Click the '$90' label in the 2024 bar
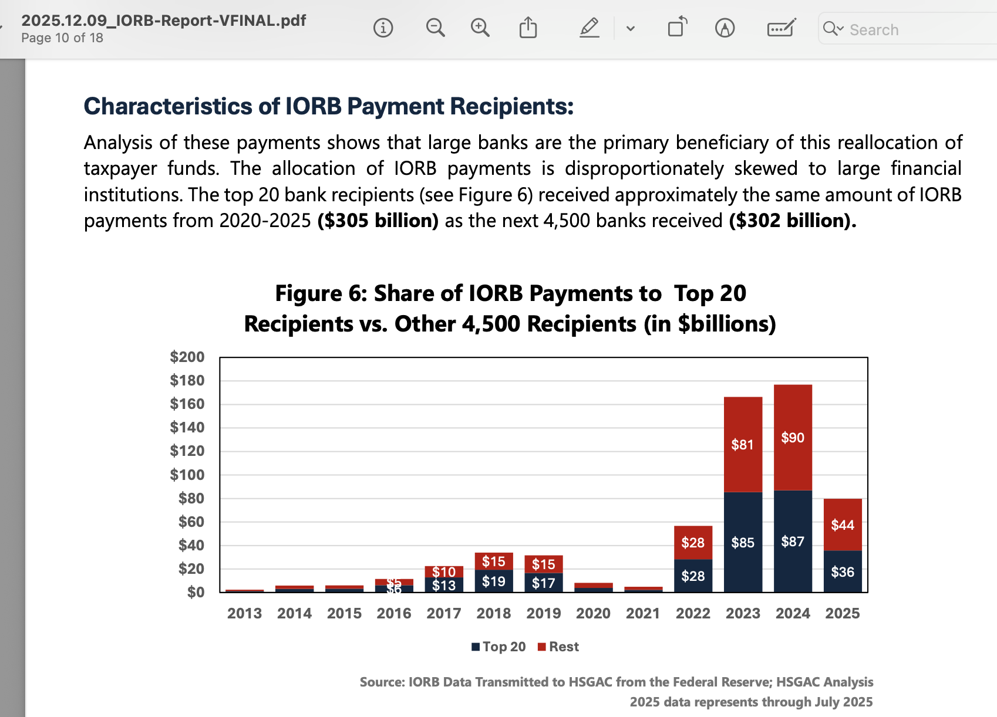This screenshot has width=997, height=717. click(x=793, y=438)
